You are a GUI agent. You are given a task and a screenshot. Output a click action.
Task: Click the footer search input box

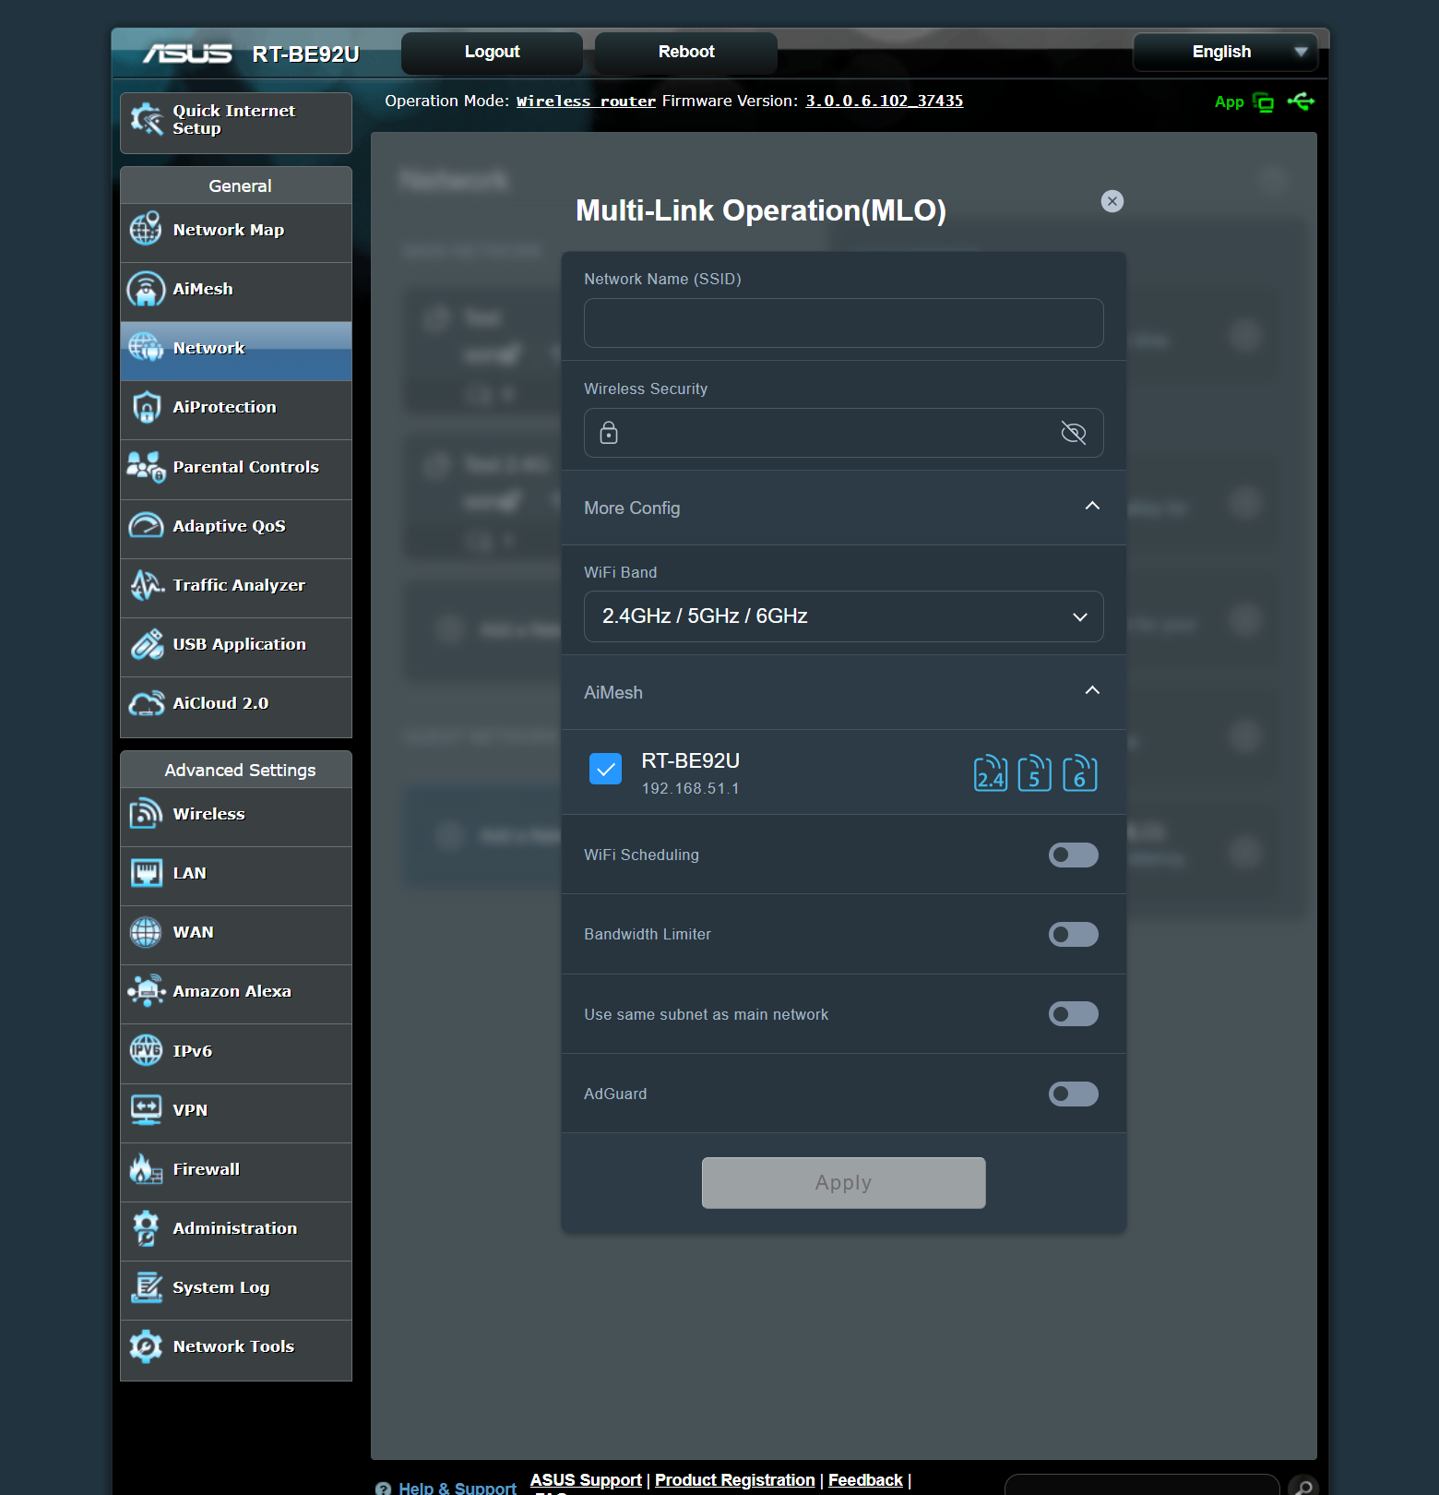click(x=1142, y=1485)
